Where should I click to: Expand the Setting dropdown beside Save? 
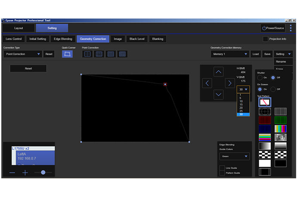283,54
